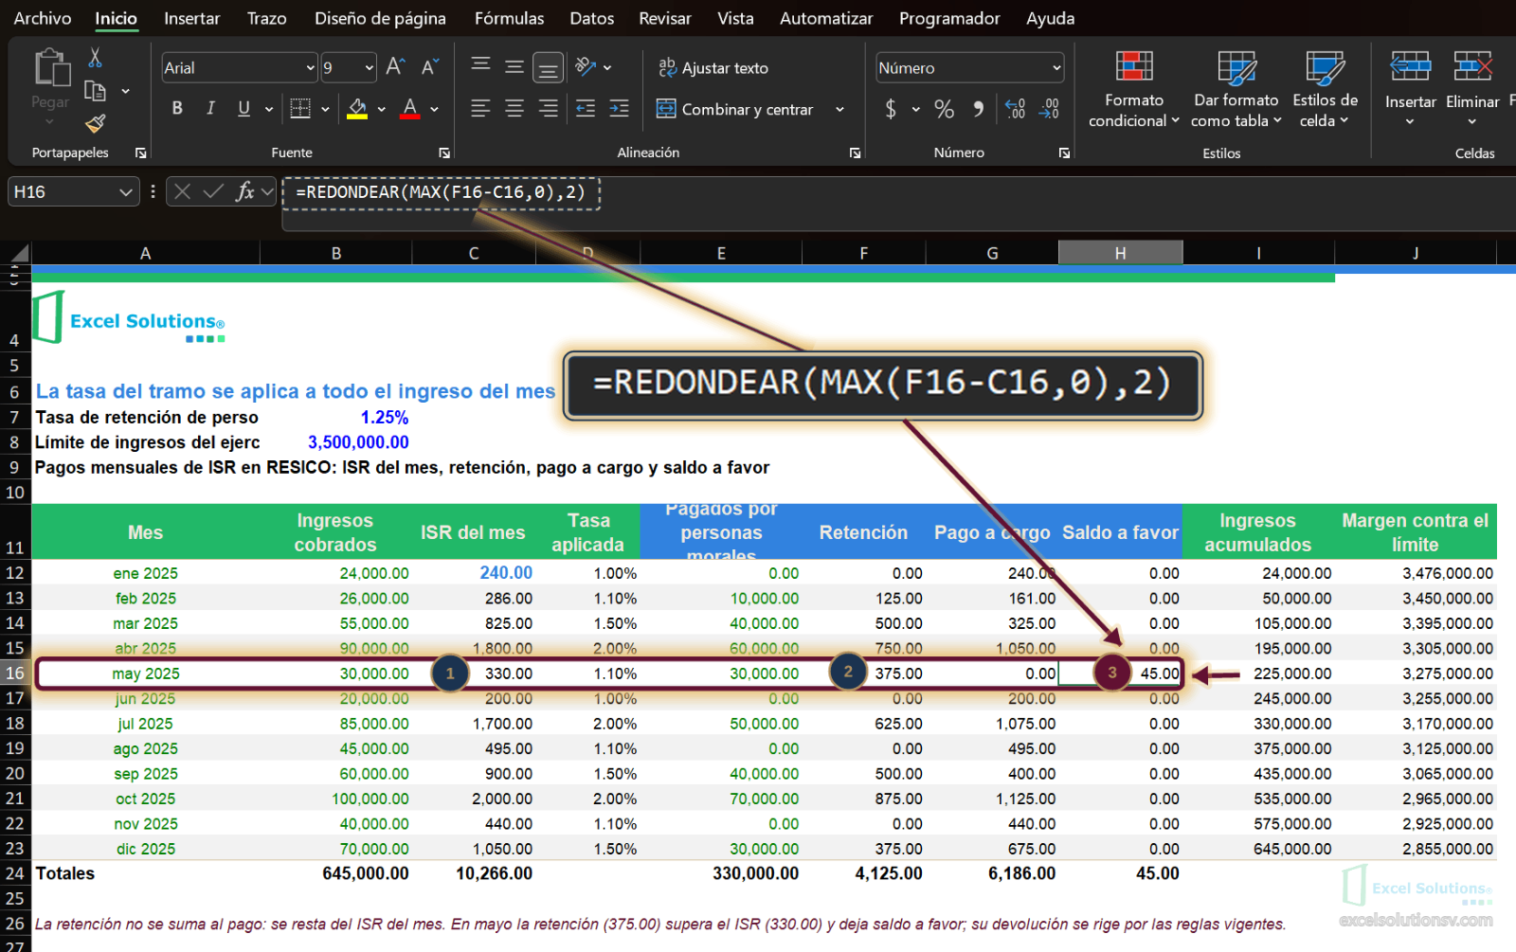
Task: Click Insertar cells button
Action: click(x=1410, y=89)
